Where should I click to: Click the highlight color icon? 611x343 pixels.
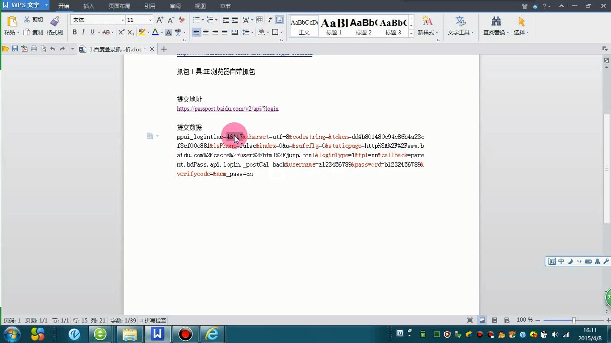(142, 32)
